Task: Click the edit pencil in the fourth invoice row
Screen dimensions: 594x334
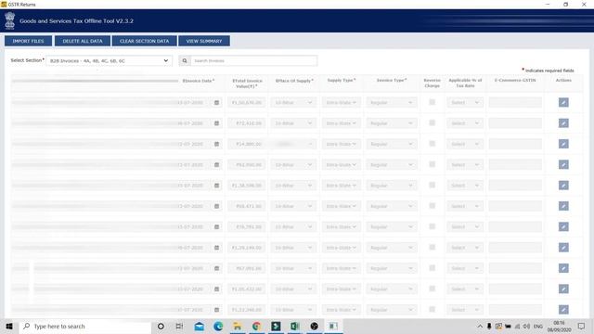Action: 563,165
